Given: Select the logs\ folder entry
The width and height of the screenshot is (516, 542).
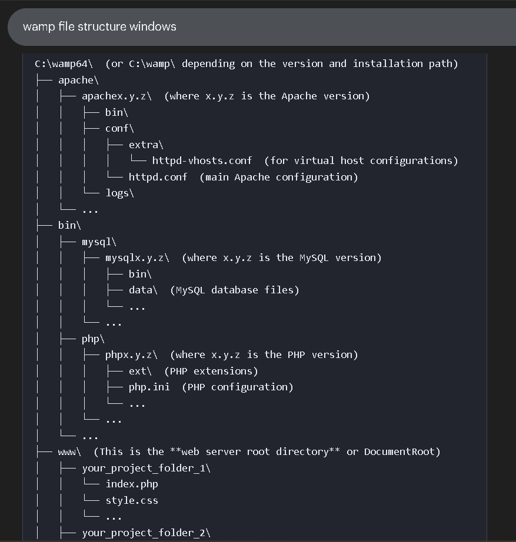Looking at the screenshot, I should pyautogui.click(x=119, y=193).
